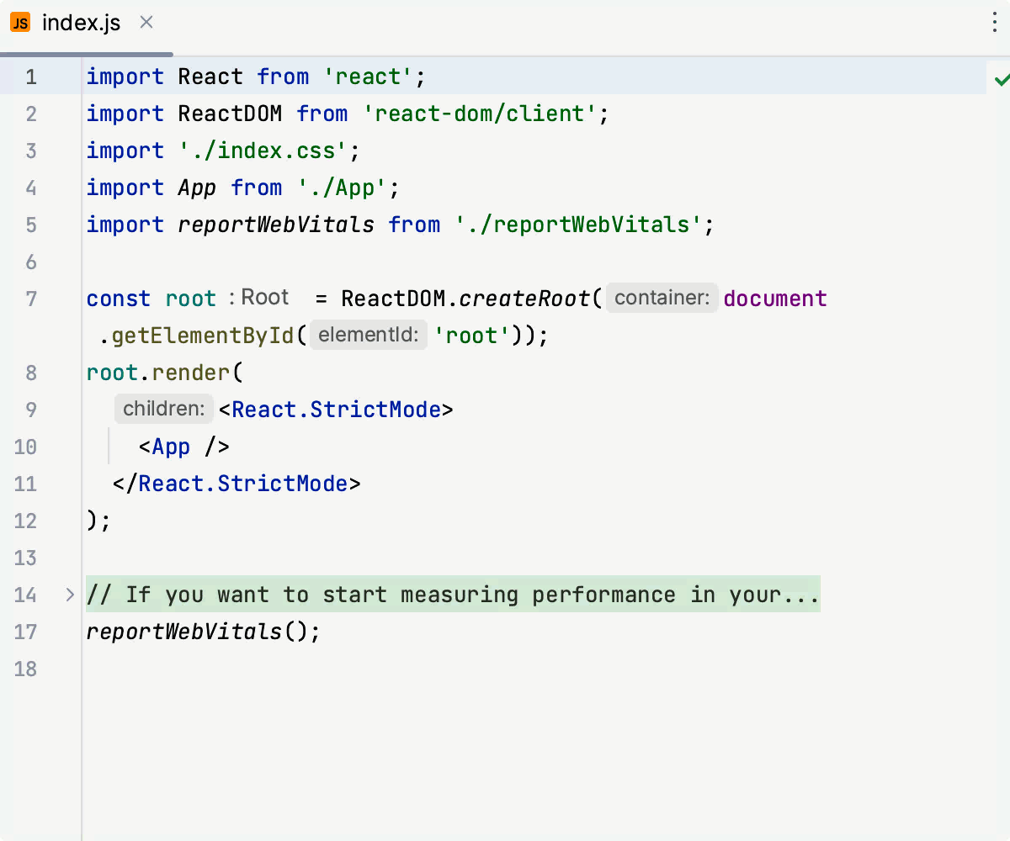1010x841 pixels.
Task: Open the editor options via the three-dot icon
Action: 994,23
